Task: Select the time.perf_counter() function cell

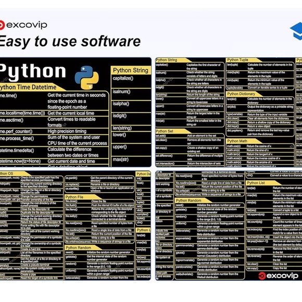Action: click(16, 132)
